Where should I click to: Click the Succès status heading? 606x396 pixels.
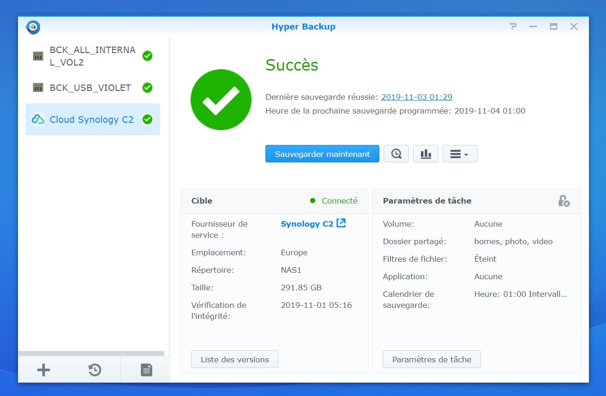292,65
